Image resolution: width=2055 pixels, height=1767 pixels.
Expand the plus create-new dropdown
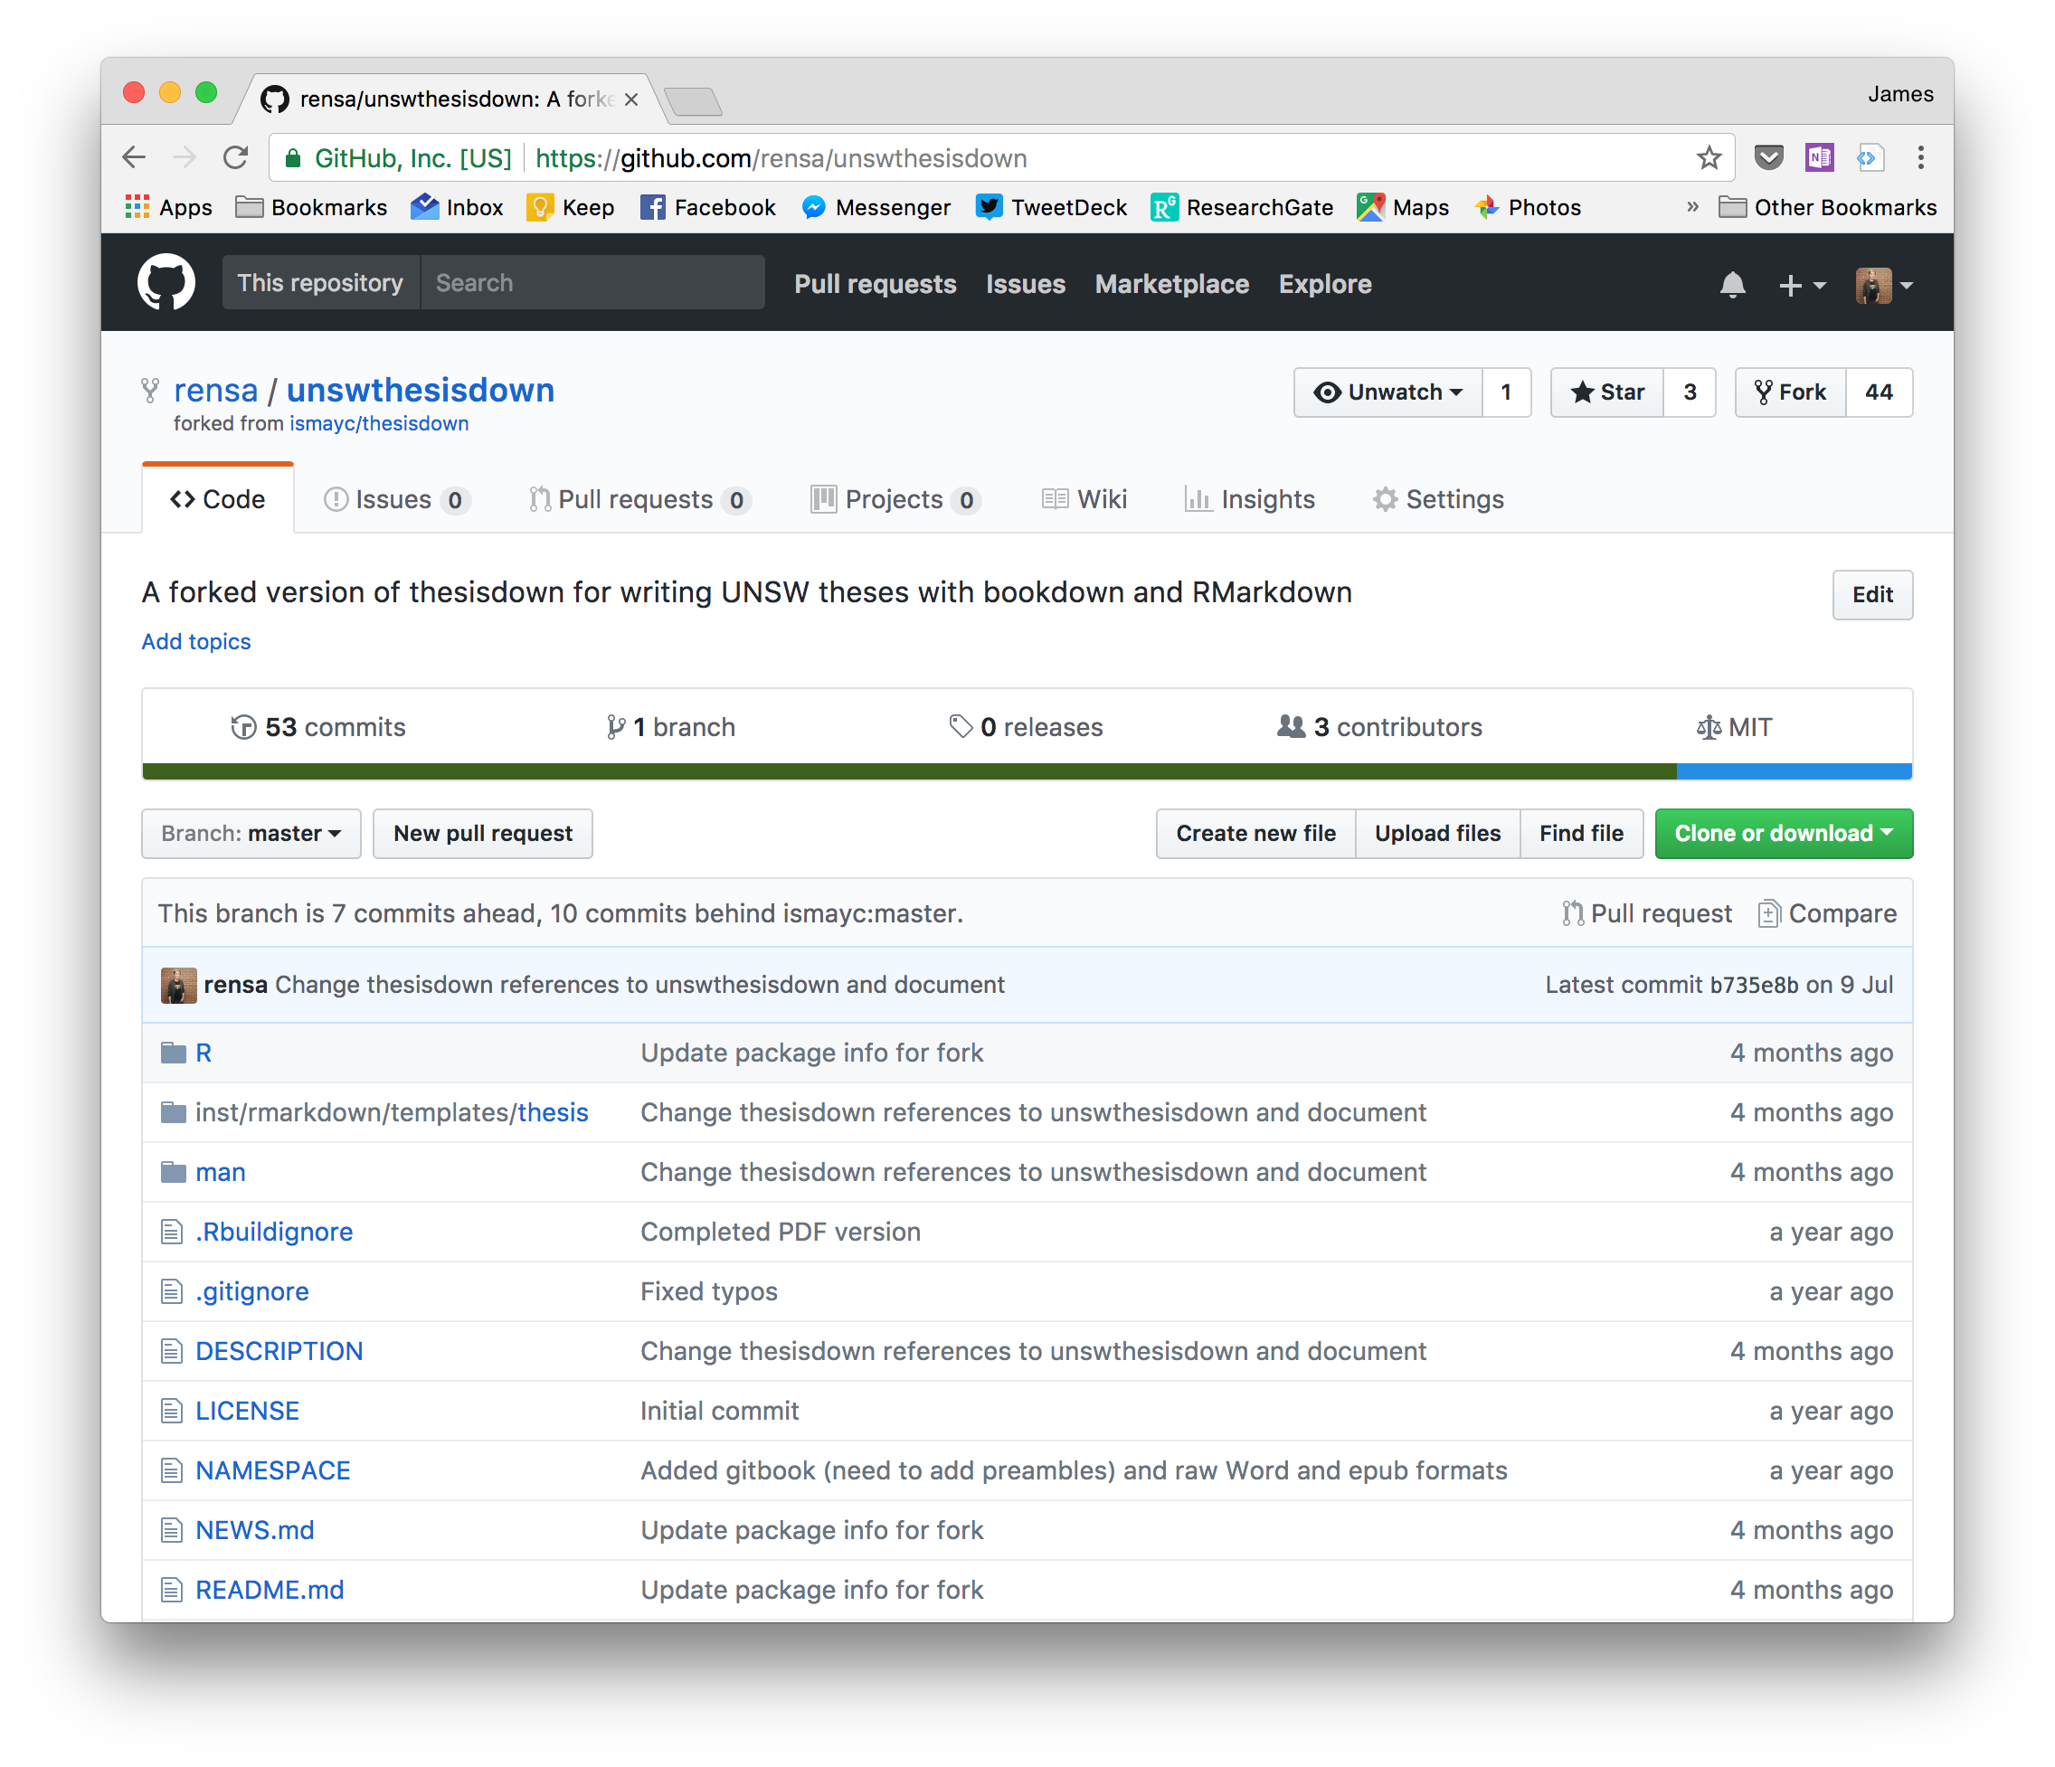[1801, 286]
